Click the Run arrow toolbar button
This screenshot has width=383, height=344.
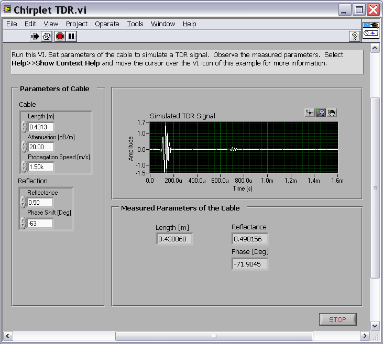35,36
